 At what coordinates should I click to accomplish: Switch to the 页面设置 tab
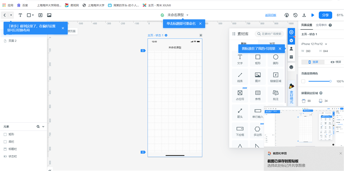pos(307,25)
